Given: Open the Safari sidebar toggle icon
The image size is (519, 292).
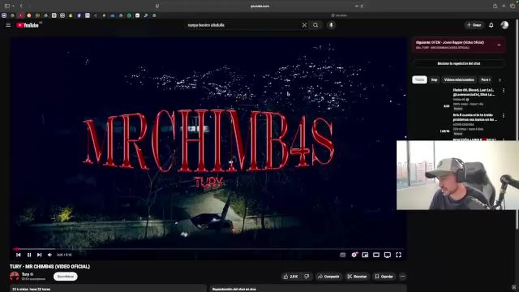Looking at the screenshot, I should tap(7, 6).
